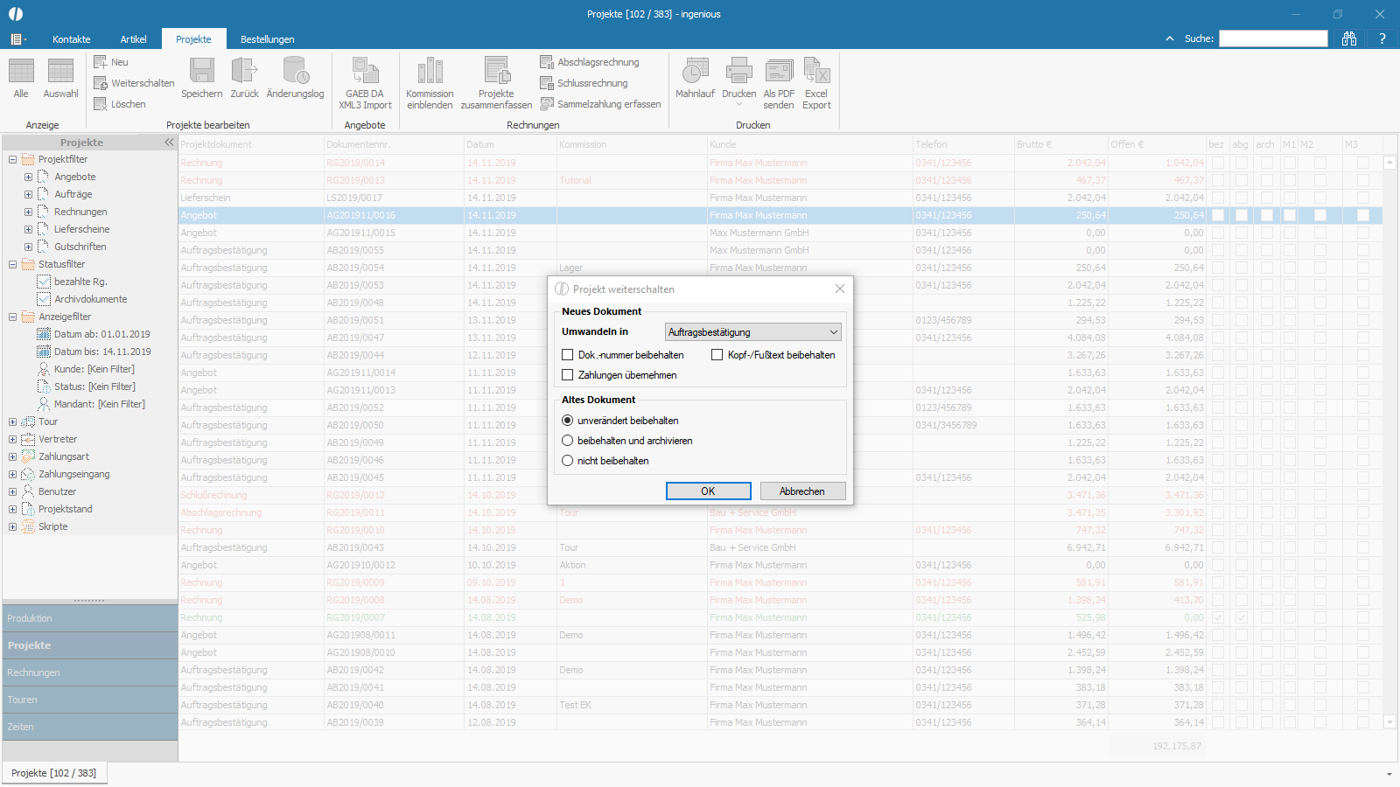Switch to the Kontakte tab
This screenshot has width=1400, height=787.
point(71,39)
